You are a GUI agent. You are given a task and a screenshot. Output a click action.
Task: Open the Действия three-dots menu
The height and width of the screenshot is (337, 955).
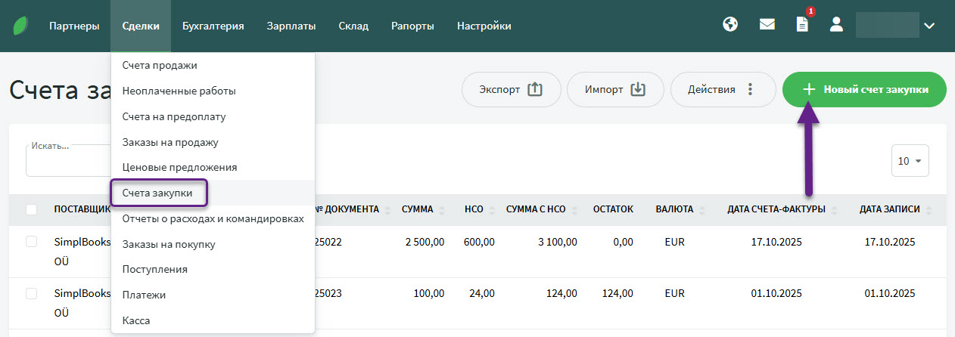pyautogui.click(x=722, y=90)
